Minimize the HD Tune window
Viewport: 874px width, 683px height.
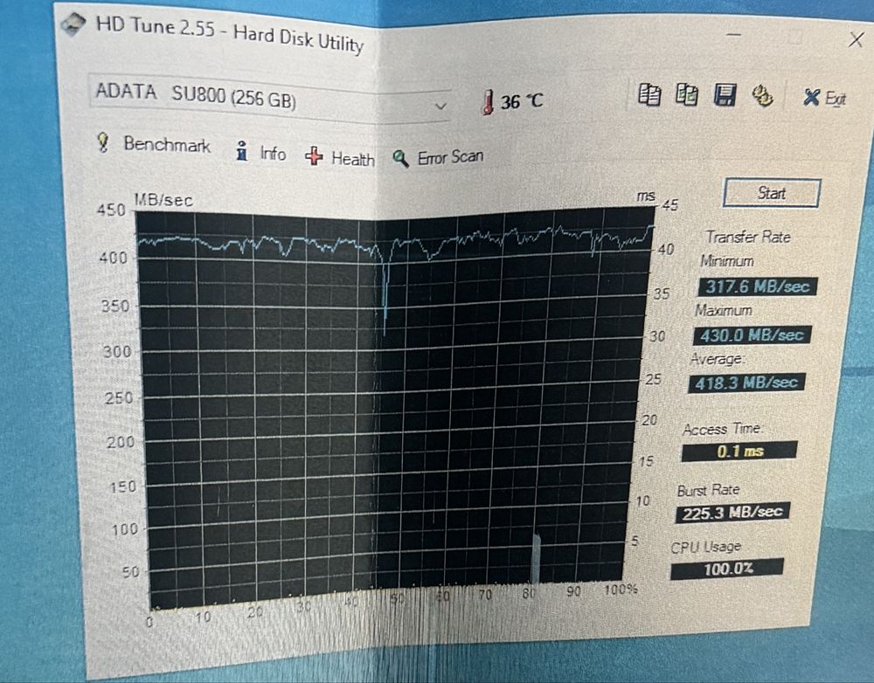coord(734,35)
